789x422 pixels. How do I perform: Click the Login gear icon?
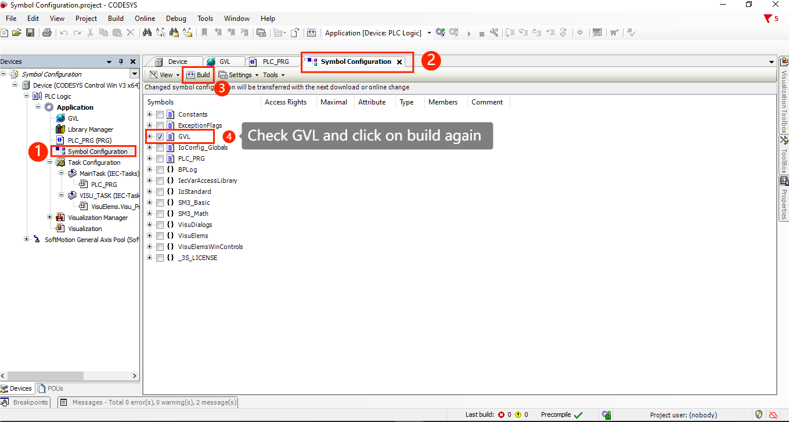[x=440, y=33]
